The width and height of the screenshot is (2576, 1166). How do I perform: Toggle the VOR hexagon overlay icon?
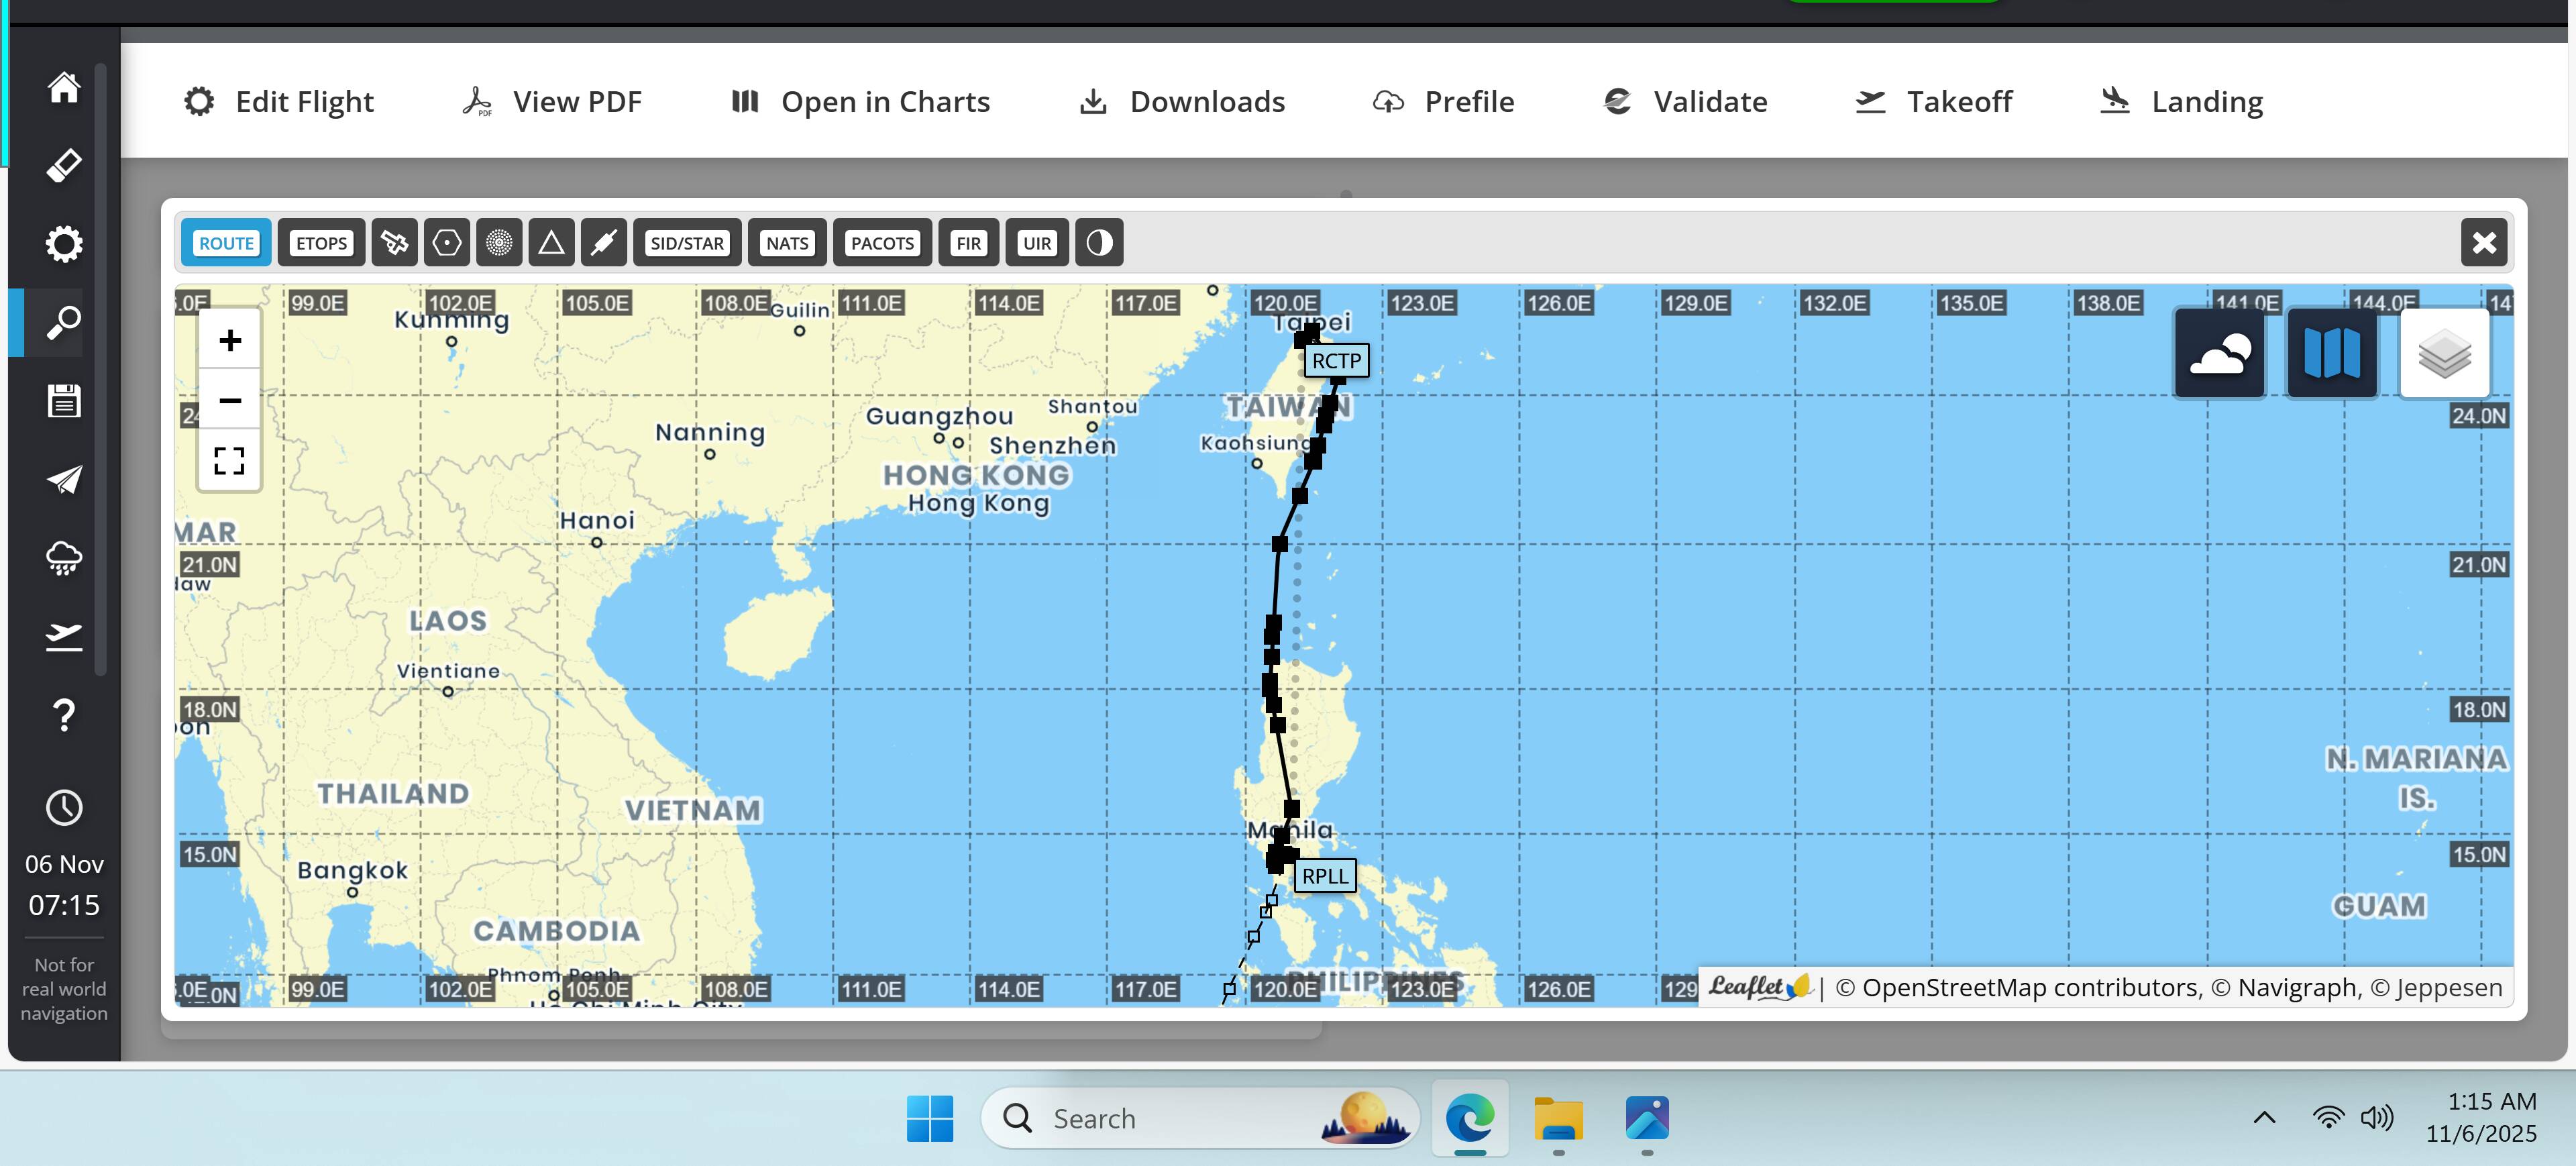coord(447,243)
